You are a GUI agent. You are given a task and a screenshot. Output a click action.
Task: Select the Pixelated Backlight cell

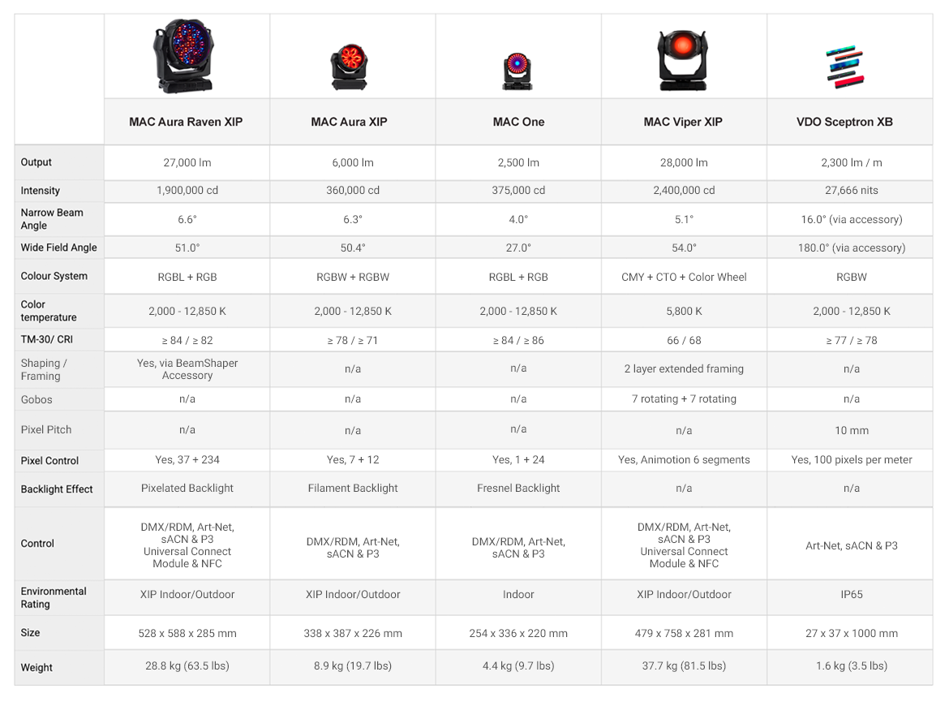coord(187,489)
